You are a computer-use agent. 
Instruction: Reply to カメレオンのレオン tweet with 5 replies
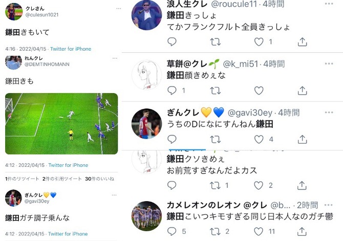171,231
